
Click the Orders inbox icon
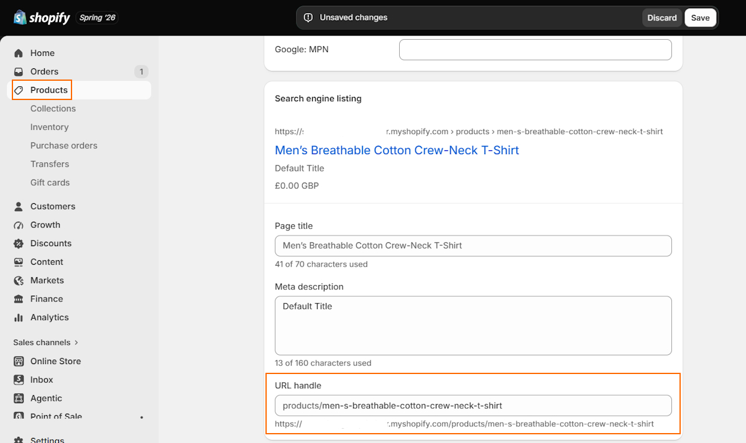click(19, 72)
